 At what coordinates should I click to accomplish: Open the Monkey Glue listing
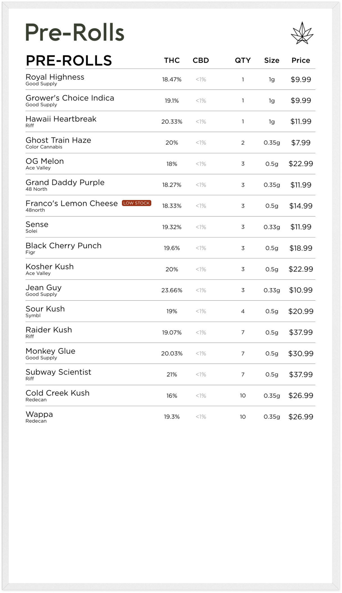coord(170,354)
